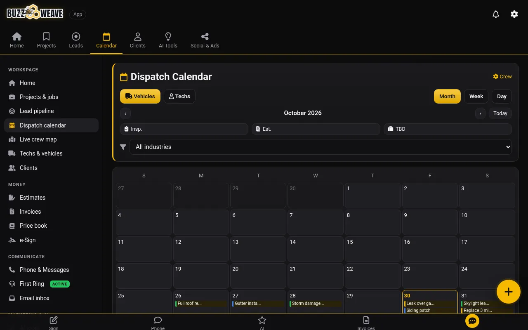
Task: Open Lead pipeline in sidebar
Action: (51, 111)
